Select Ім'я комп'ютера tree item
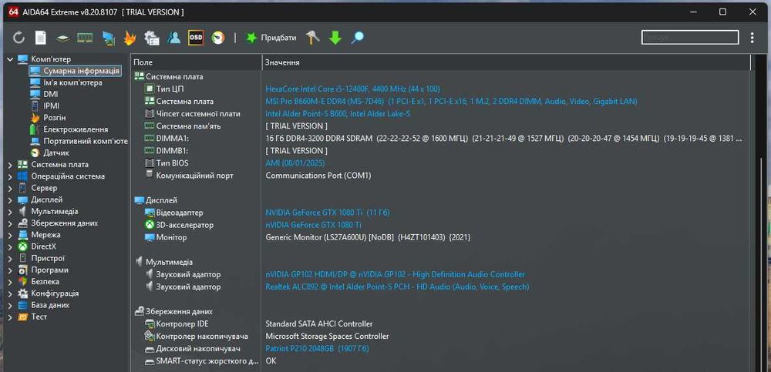This screenshot has height=372, width=771. pos(72,82)
